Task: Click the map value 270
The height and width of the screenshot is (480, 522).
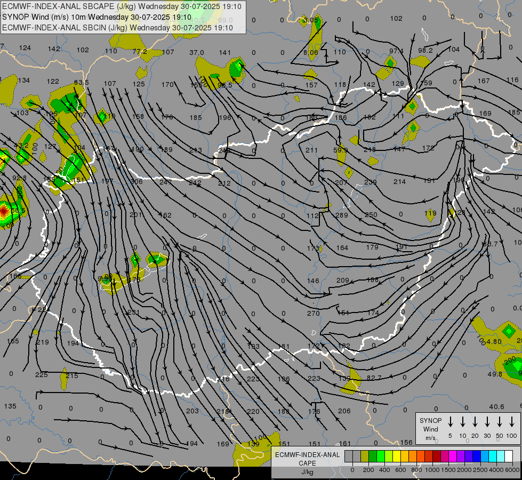Action: coord(314,313)
